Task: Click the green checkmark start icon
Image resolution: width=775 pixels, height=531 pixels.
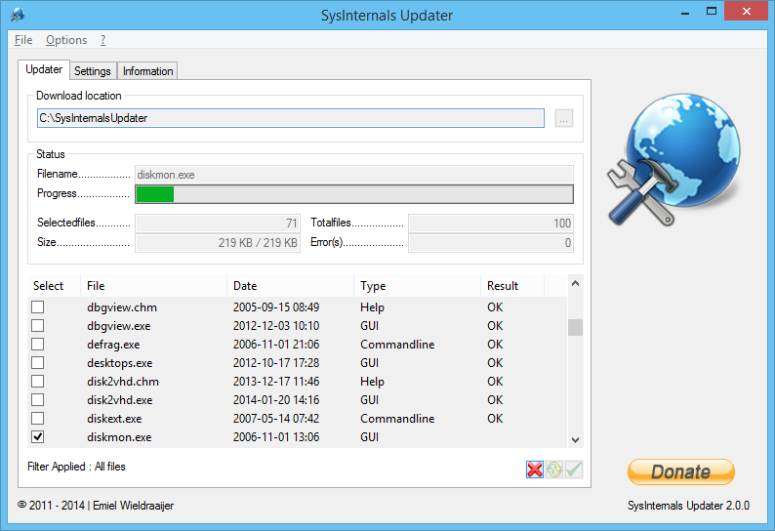Action: click(x=574, y=470)
